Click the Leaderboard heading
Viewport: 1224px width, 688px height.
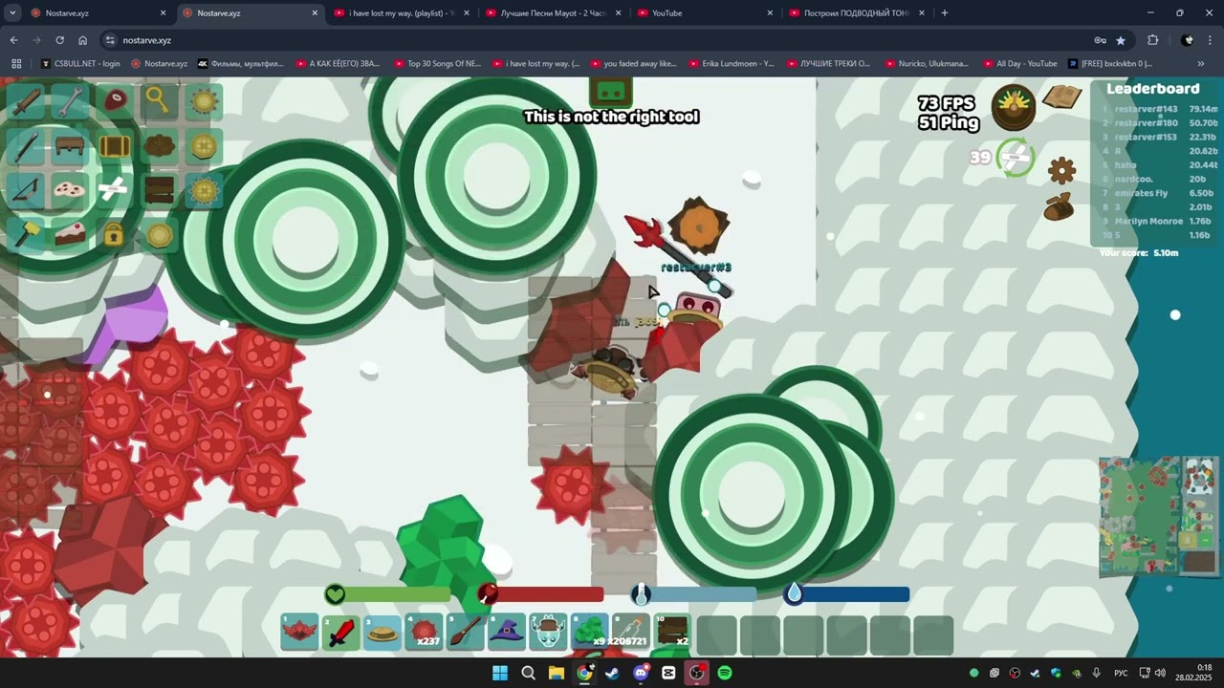point(1152,89)
